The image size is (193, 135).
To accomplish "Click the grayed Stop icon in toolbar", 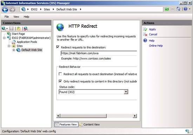I will coord(173,9).
